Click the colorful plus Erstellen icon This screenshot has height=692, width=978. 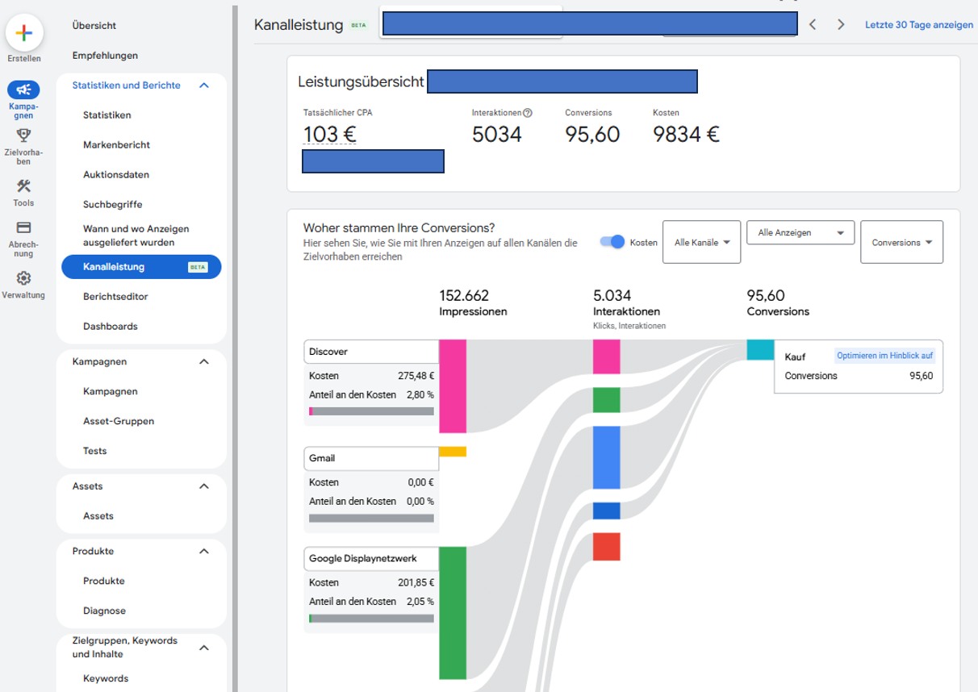pyautogui.click(x=23, y=33)
